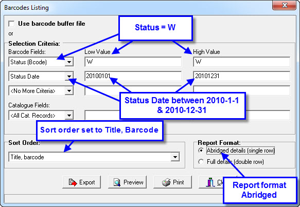Viewport: 300px width, 207px height.
Task: Click the Export icon with red arrow
Action: pyautogui.click(x=73, y=182)
